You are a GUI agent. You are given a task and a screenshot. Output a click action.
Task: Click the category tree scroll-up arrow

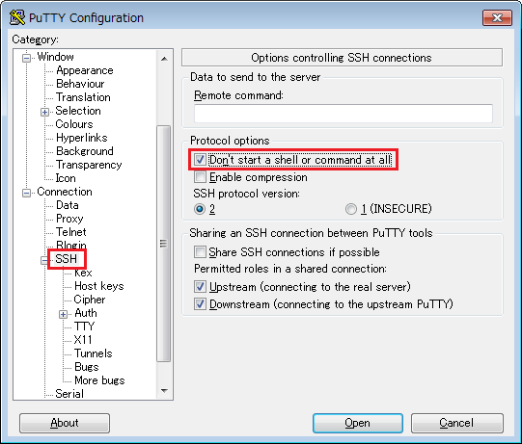pyautogui.click(x=164, y=59)
